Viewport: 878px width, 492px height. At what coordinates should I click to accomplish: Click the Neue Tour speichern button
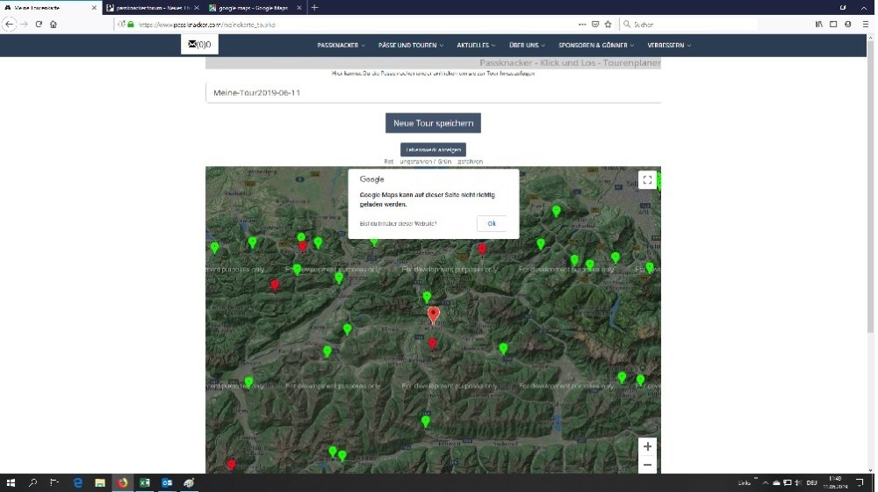(x=433, y=123)
